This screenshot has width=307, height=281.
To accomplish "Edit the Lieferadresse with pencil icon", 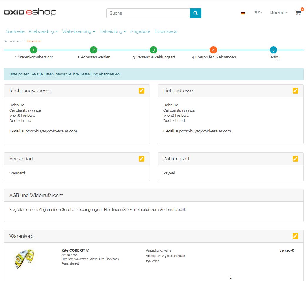I will [295, 91].
